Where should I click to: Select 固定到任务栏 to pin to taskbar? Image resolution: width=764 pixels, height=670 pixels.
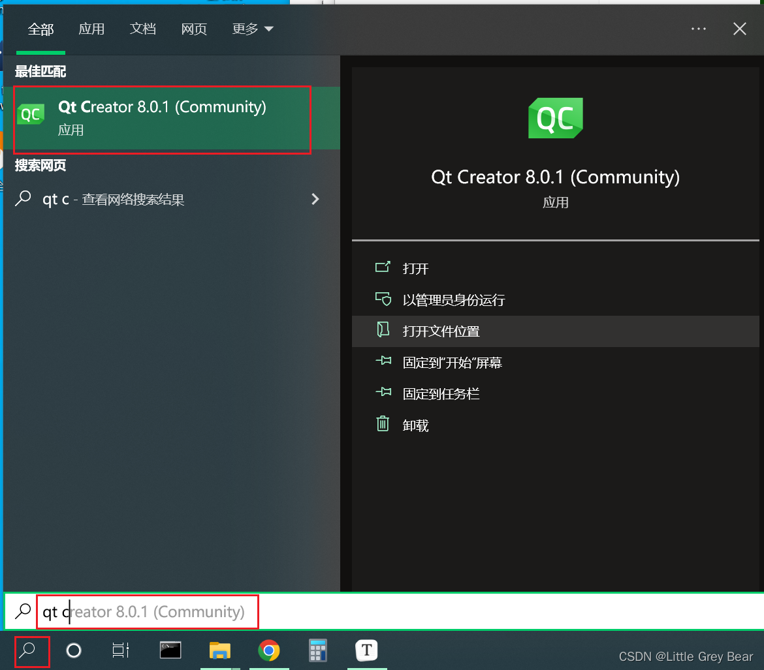pyautogui.click(x=441, y=393)
